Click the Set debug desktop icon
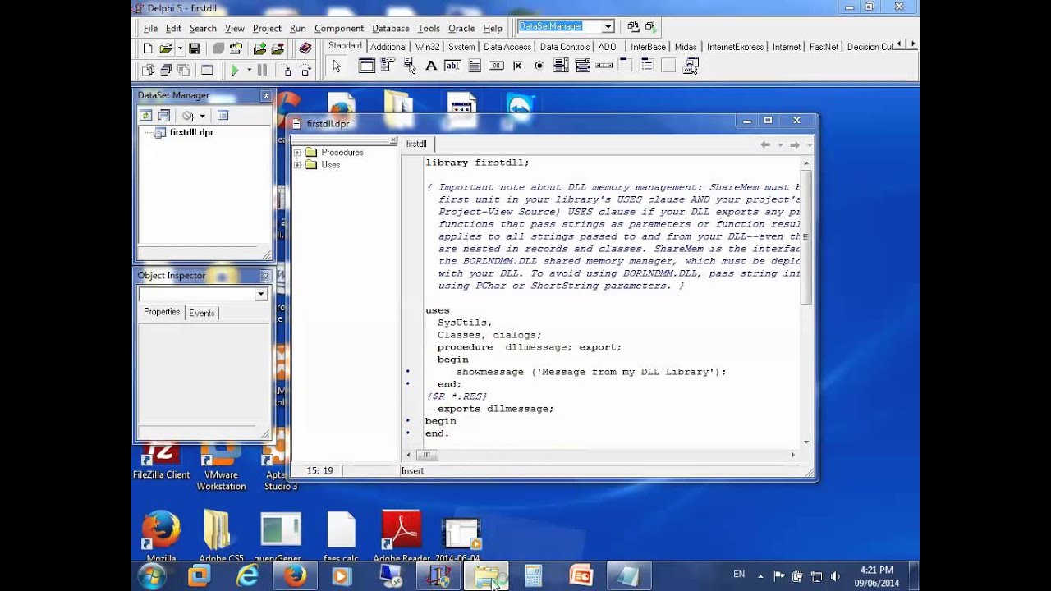 click(x=650, y=26)
